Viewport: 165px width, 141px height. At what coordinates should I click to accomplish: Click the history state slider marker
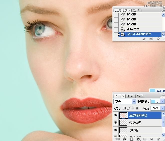pyautogui.click(x=119, y=34)
